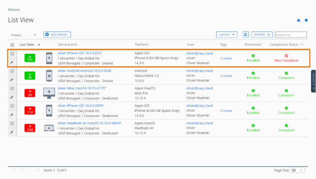Image resolution: width=316 pixels, height=179 pixels.
Task: Click the Add Device button
Action: (x=57, y=35)
